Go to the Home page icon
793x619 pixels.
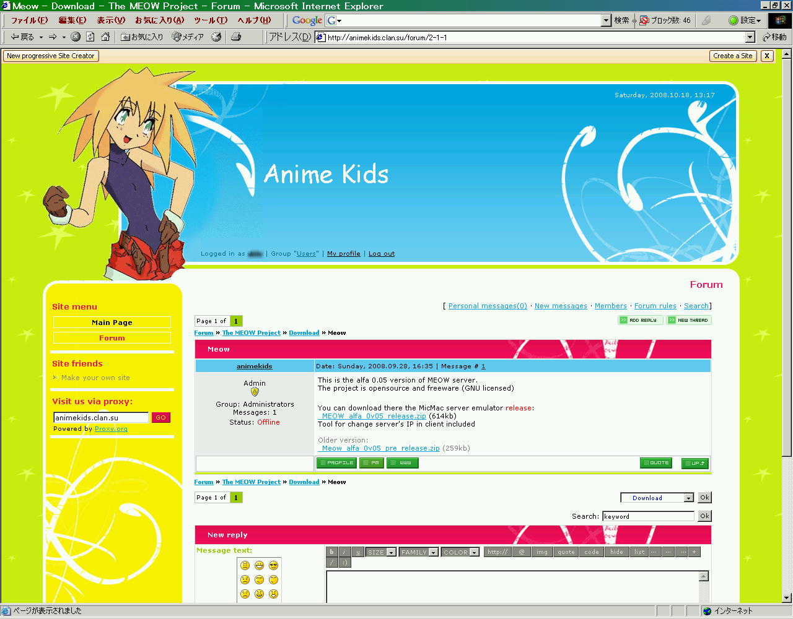(105, 37)
